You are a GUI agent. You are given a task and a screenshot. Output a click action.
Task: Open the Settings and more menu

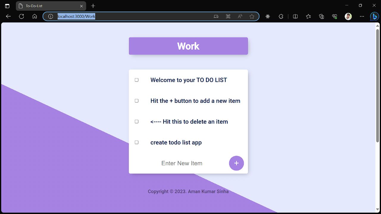point(361,16)
